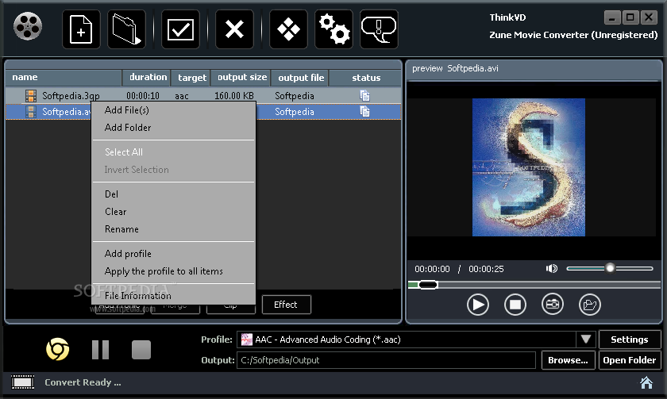Viewport: 667px width, 399px height.
Task: Click the Select All checkmark toolbar icon
Action: (x=181, y=29)
